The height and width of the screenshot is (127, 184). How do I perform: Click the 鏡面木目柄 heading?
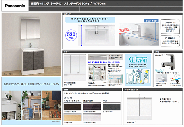click(88, 101)
